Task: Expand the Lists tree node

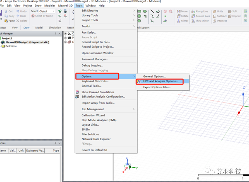Action: [65, 42]
